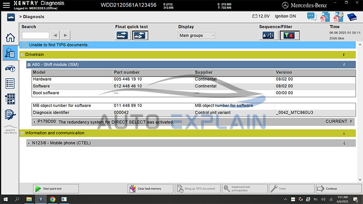Viewport: 363px width, 204px height.
Task: Click the volume icon in system tray
Action: pos(324,199)
